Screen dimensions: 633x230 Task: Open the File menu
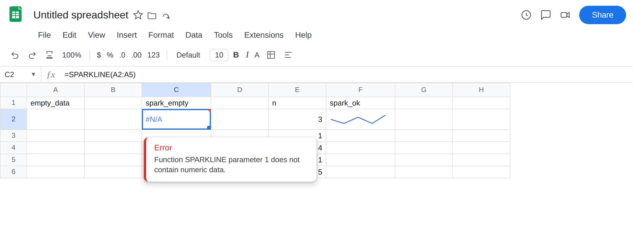tap(44, 35)
